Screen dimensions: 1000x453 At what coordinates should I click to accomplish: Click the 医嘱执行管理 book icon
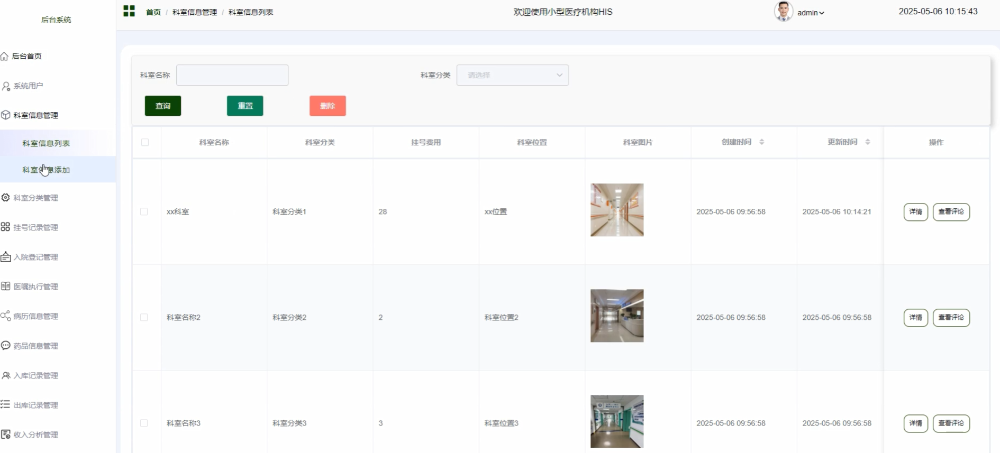tap(6, 286)
